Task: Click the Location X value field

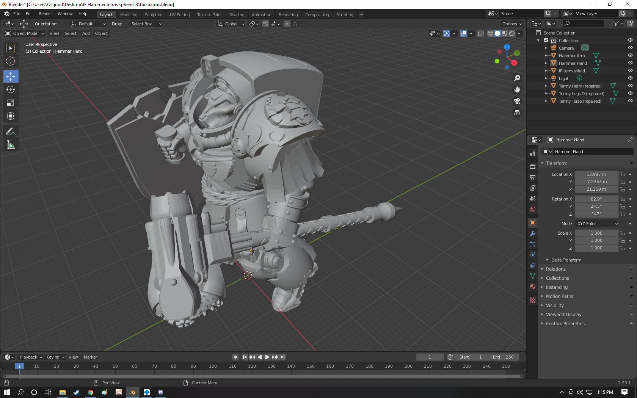Action: tap(596, 174)
